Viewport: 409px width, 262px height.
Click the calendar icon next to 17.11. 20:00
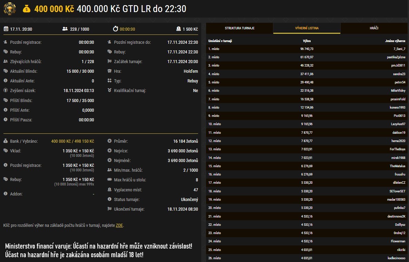[x=6, y=29]
